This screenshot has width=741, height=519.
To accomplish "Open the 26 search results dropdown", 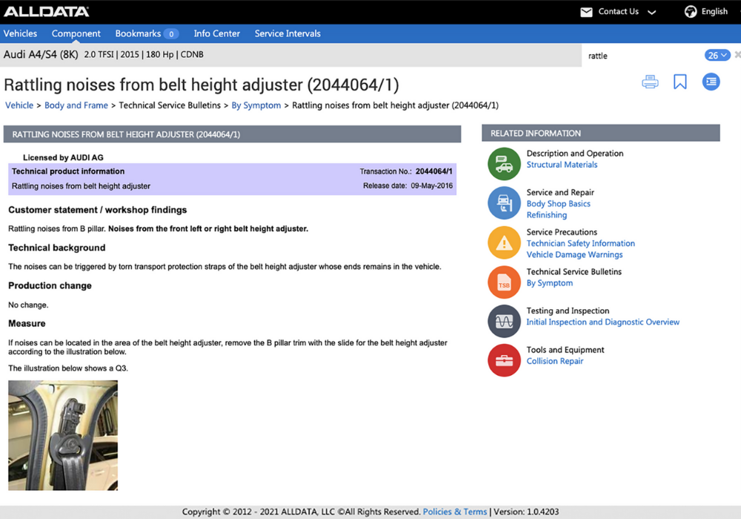I will pos(717,56).
